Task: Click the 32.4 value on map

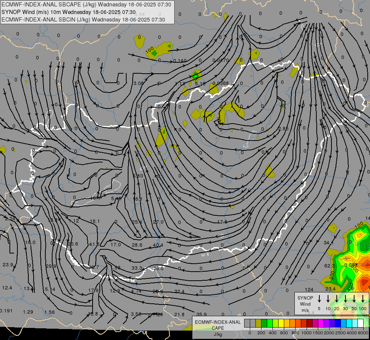Action: tap(180, 291)
